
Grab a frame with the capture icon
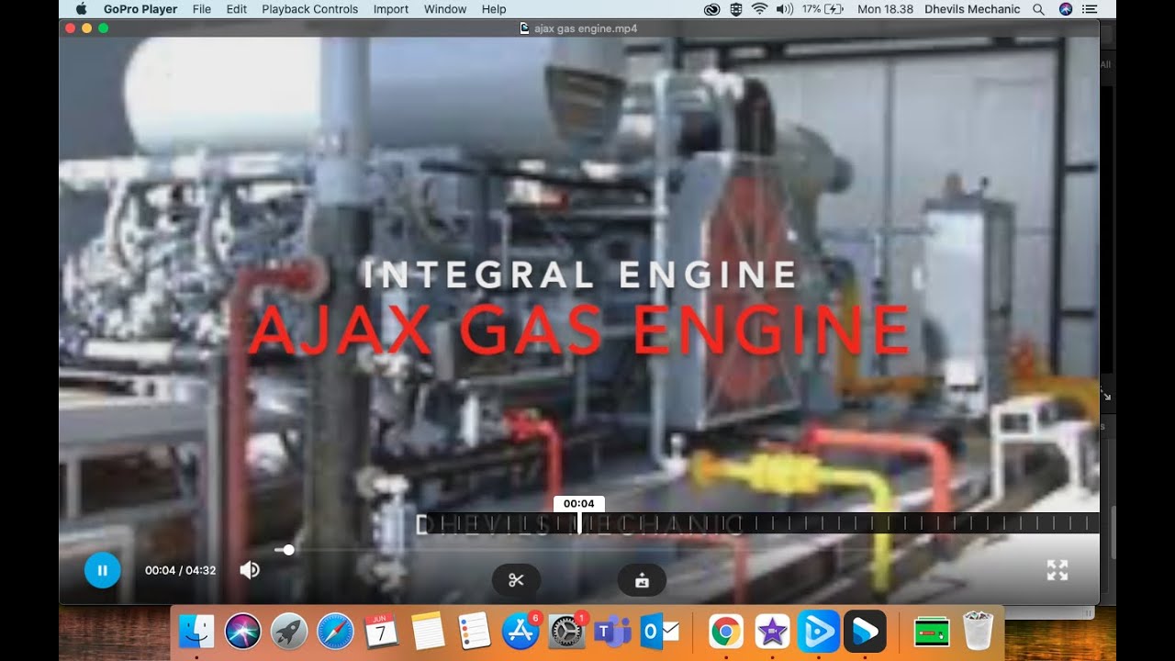(x=642, y=579)
